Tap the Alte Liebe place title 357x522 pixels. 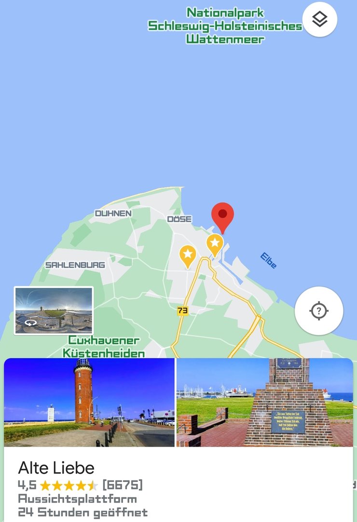[x=56, y=468]
